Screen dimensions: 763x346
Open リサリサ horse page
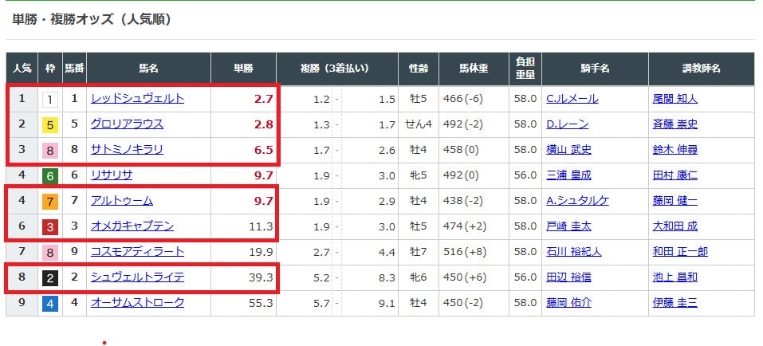click(112, 175)
